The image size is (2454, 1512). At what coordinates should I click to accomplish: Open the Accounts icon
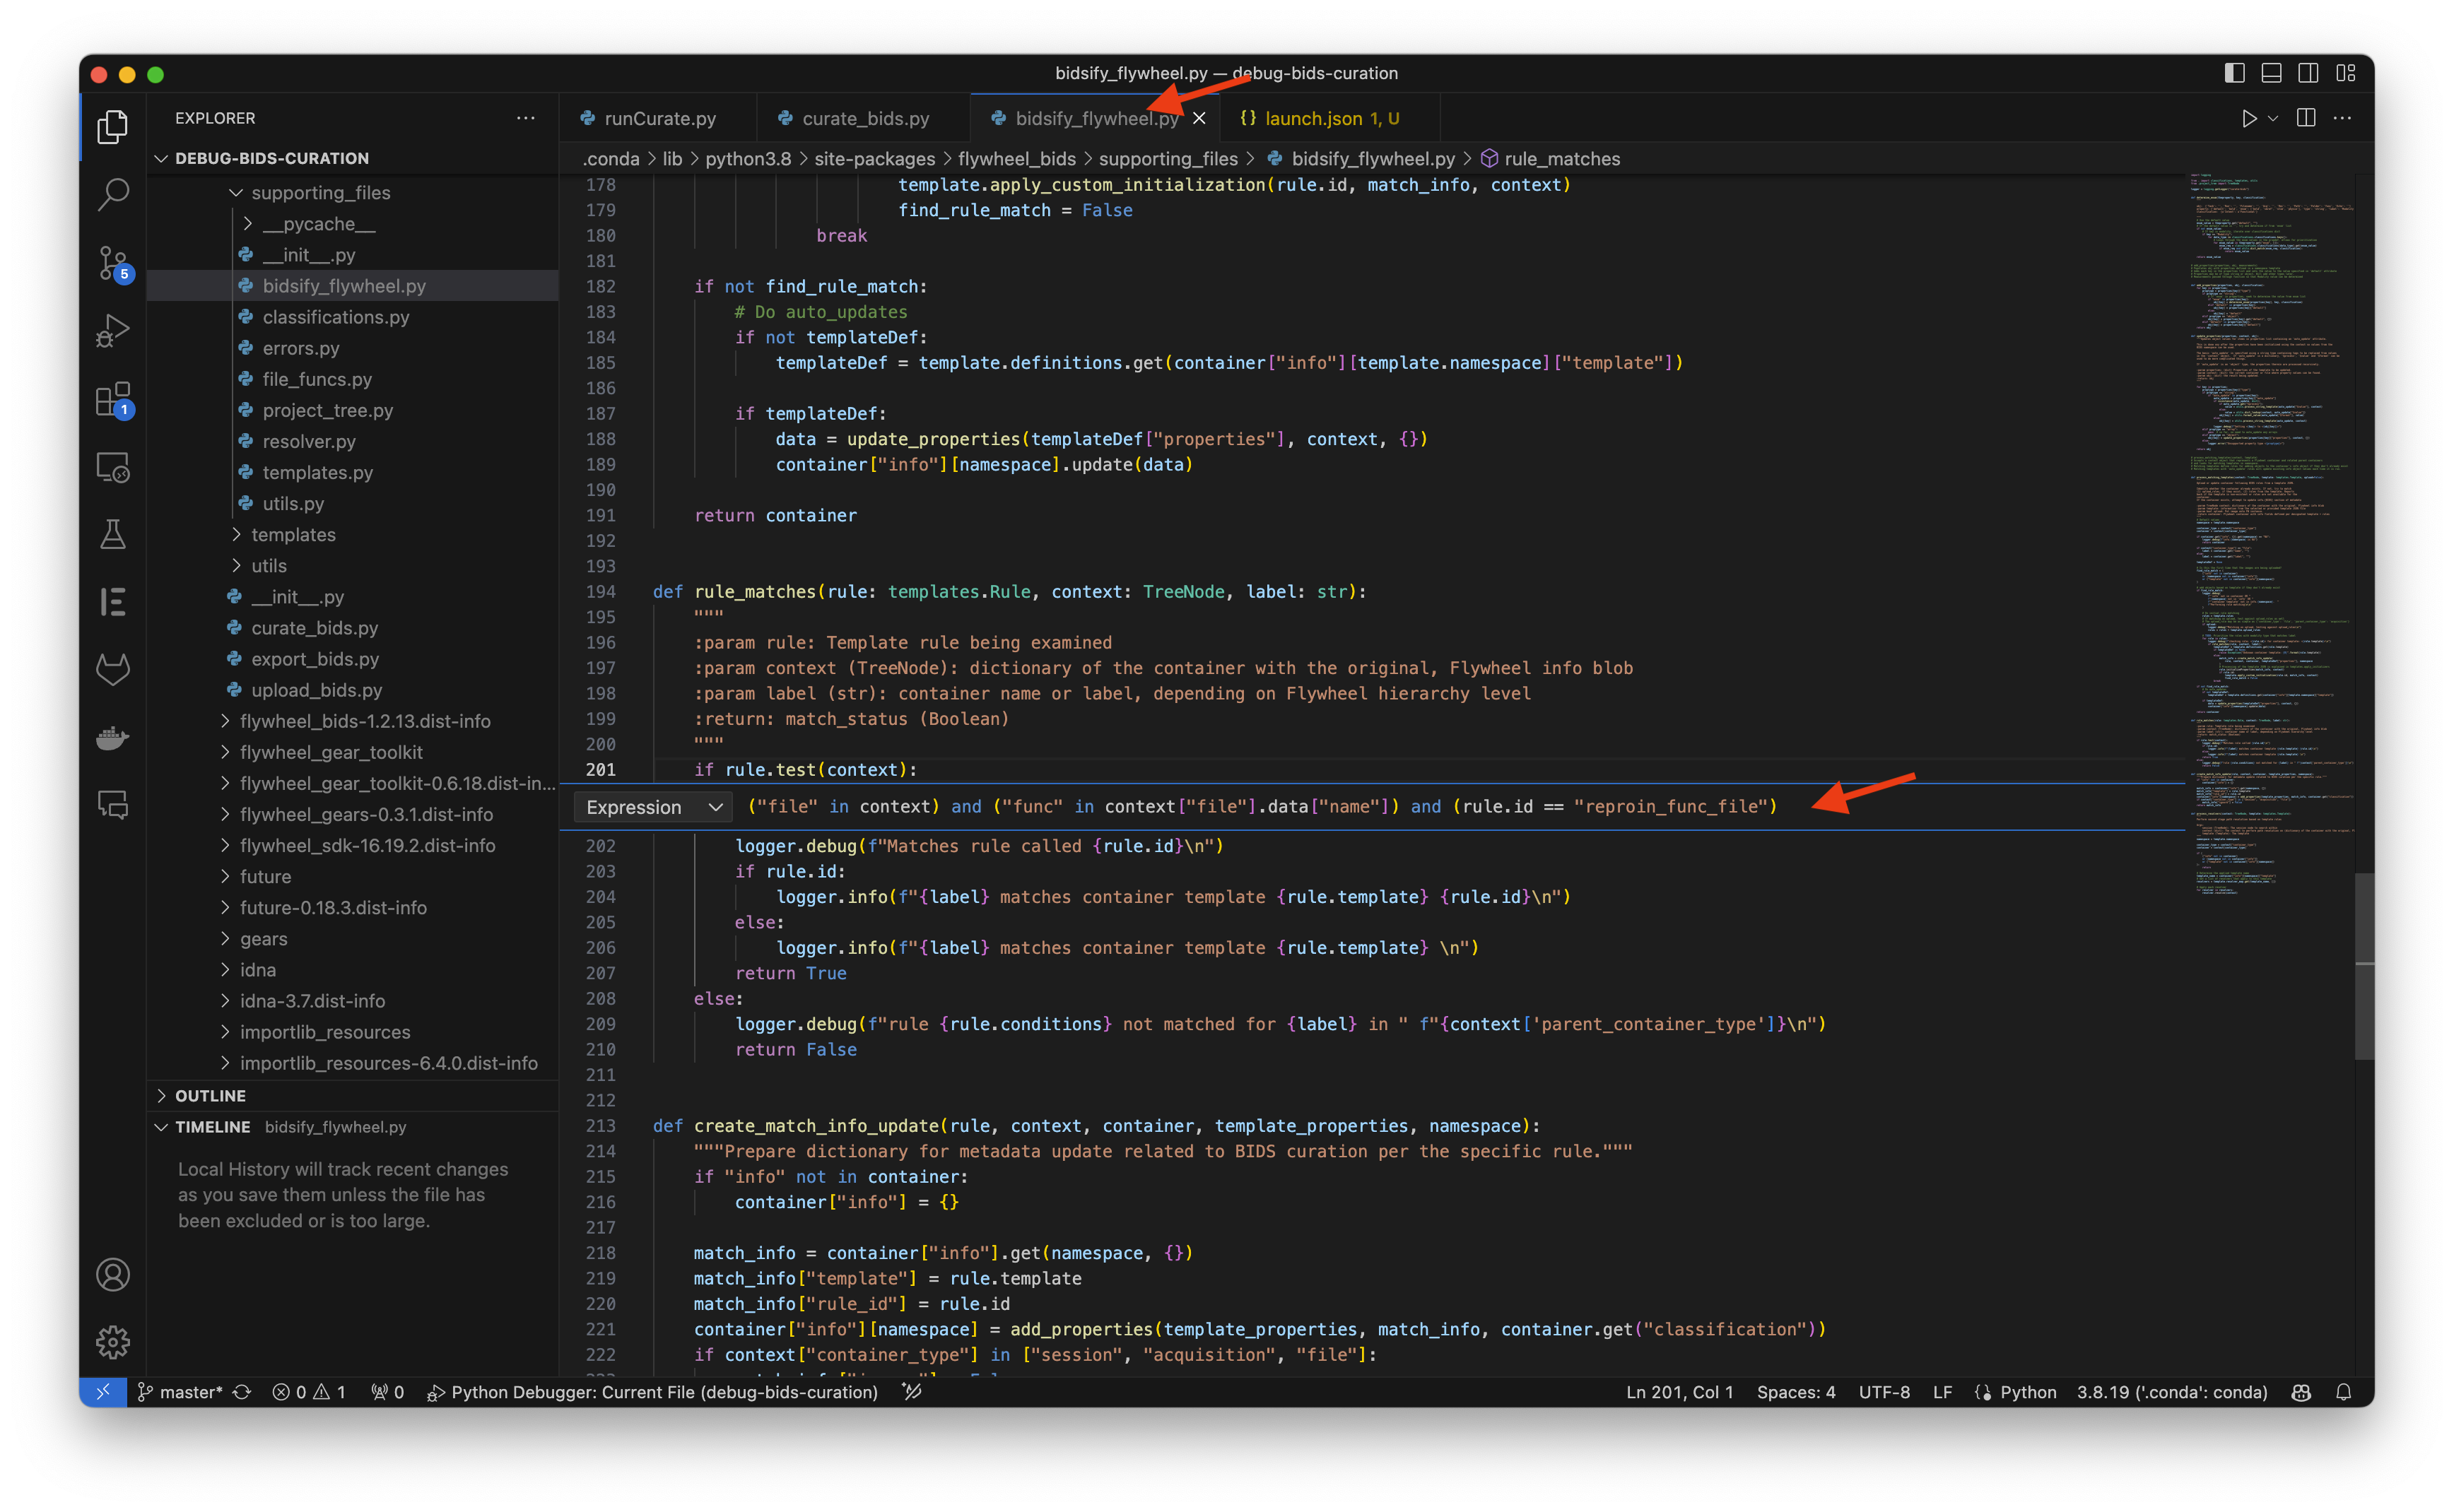coord(113,1274)
